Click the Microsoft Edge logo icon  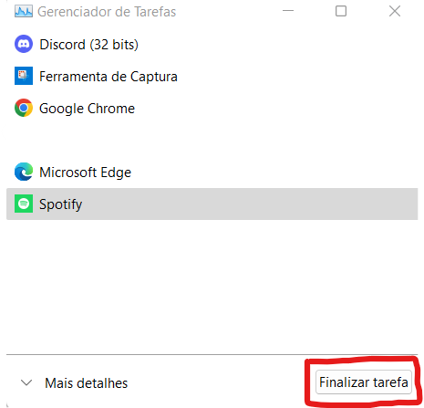tap(24, 172)
